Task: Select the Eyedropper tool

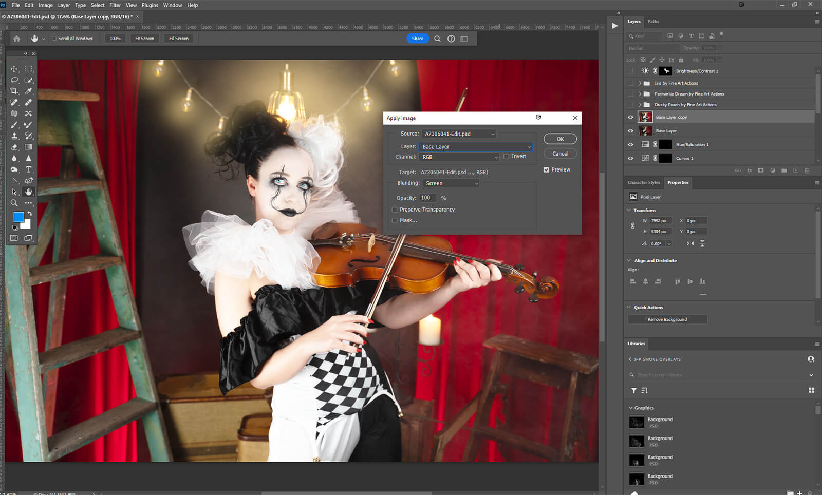Action: [x=29, y=91]
